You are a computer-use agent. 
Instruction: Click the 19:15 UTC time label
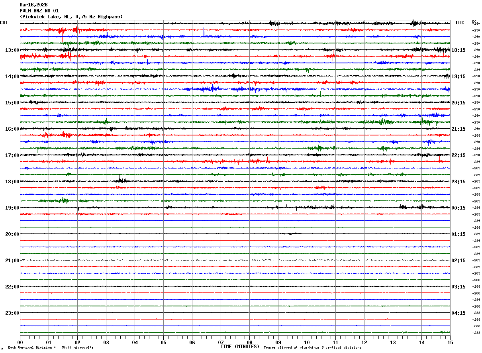click(458, 76)
